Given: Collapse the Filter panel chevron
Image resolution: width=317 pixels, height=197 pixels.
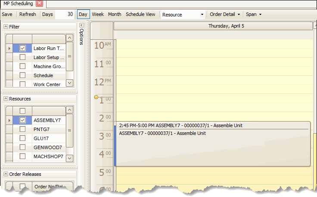Looking at the screenshot, I should (x=6, y=27).
